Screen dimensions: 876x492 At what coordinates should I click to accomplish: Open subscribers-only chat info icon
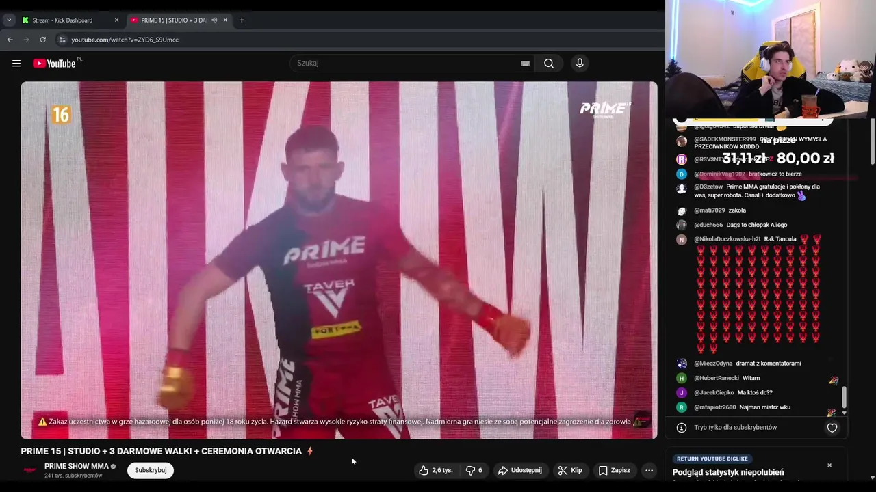click(682, 428)
